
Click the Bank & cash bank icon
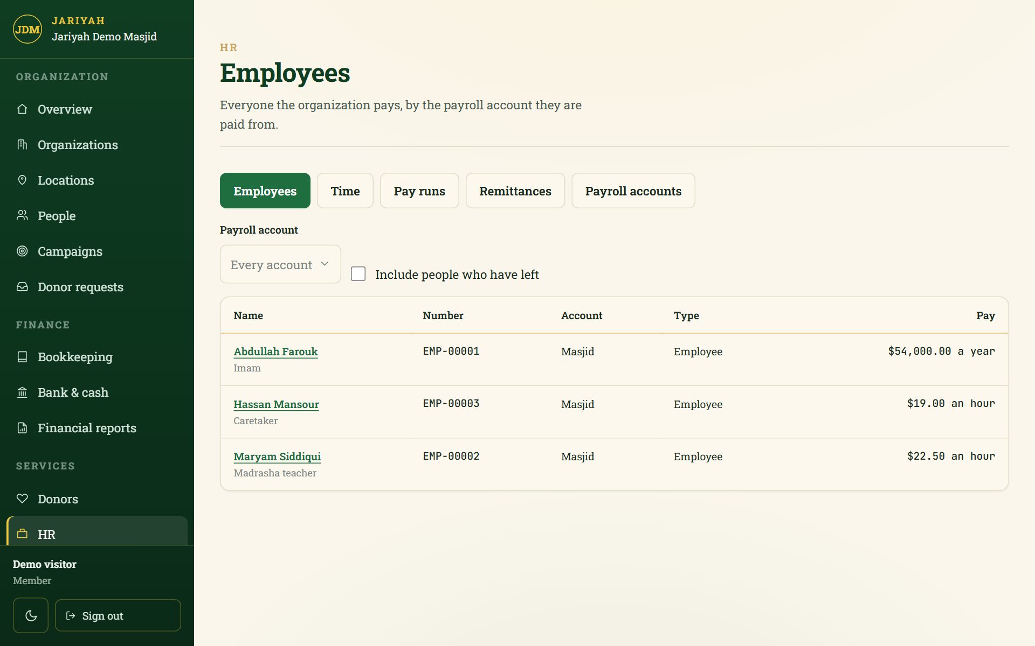pos(22,392)
